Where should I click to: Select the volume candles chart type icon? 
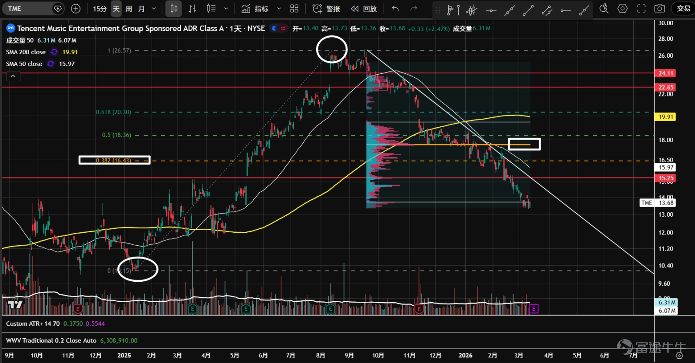(x=211, y=9)
